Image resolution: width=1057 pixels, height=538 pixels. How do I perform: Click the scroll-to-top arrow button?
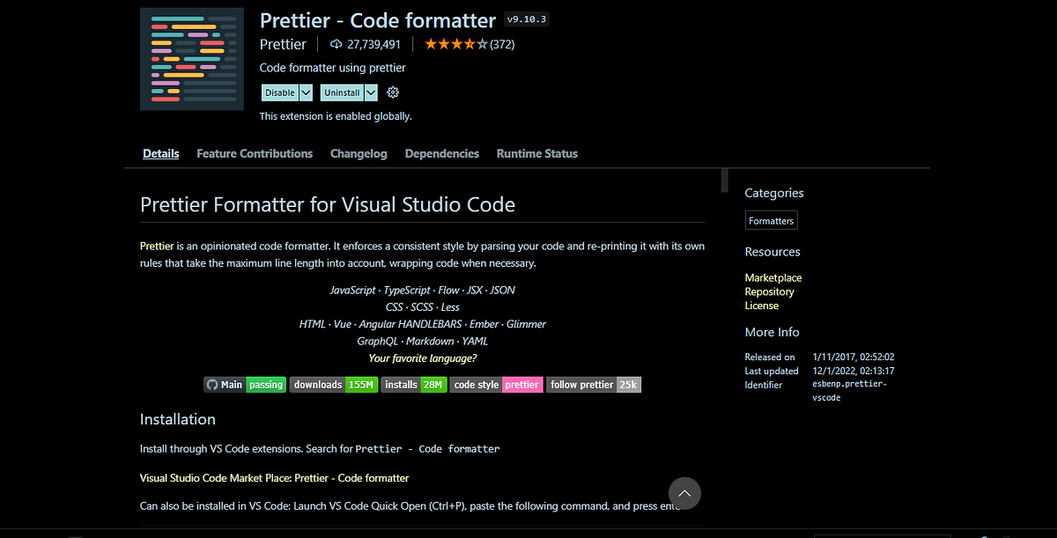coord(684,493)
